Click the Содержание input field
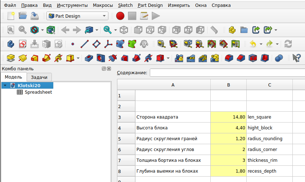 [x=227, y=73]
